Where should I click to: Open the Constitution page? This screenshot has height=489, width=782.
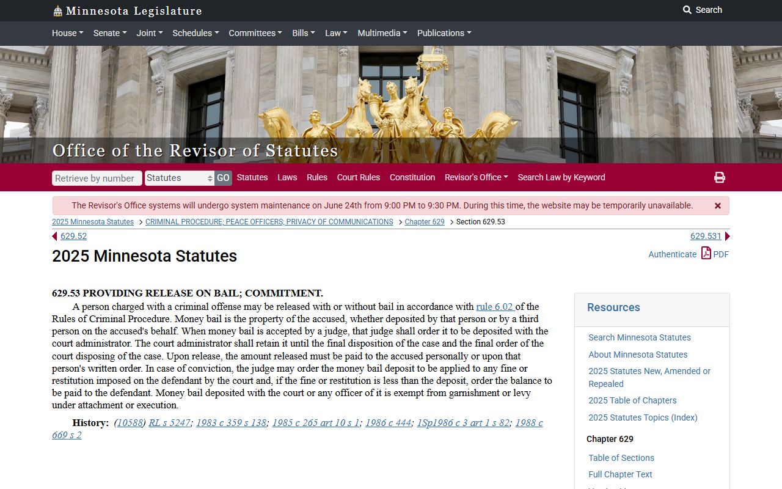tap(412, 177)
